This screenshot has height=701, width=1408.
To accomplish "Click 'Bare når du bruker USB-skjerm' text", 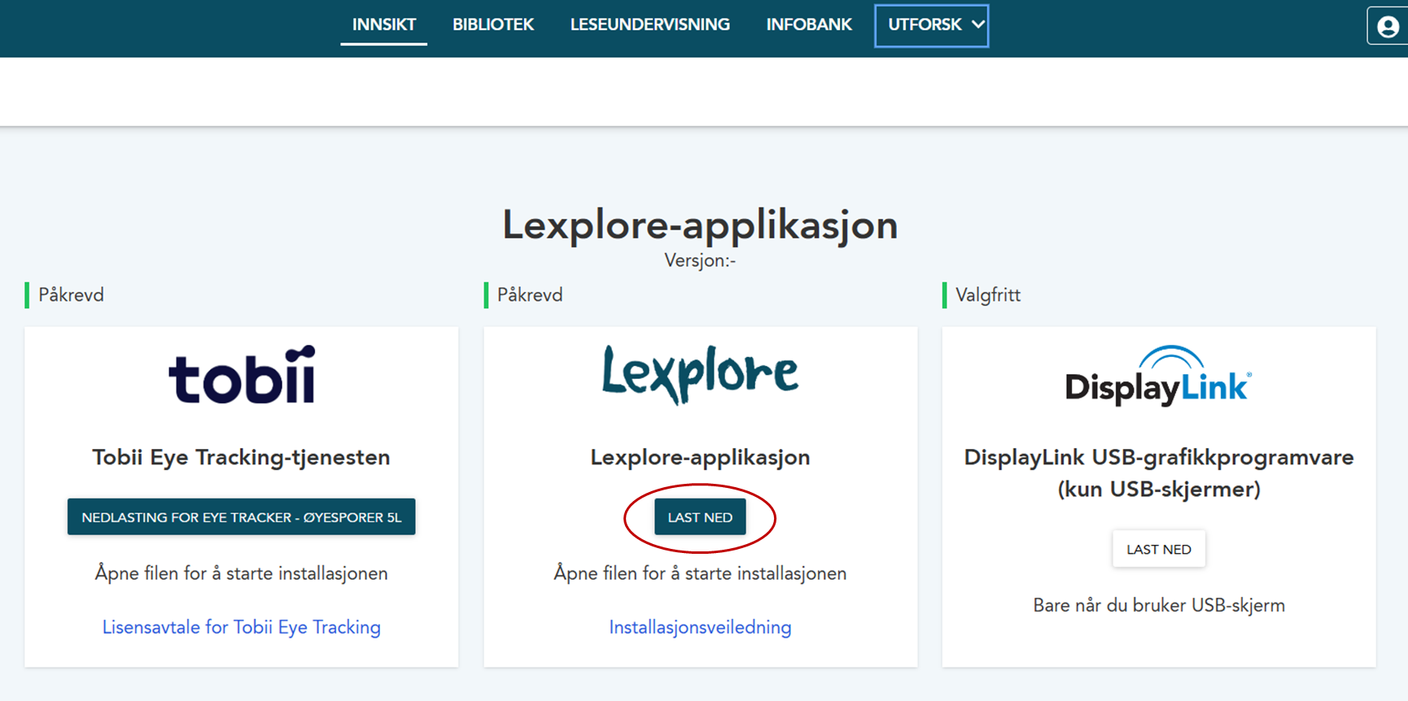I will pyautogui.click(x=1159, y=605).
